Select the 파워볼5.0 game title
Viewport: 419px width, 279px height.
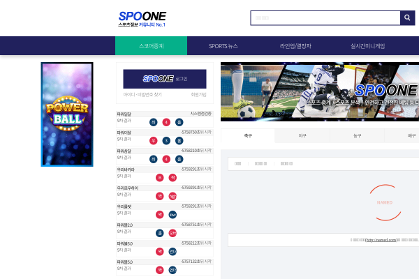pos(125,262)
